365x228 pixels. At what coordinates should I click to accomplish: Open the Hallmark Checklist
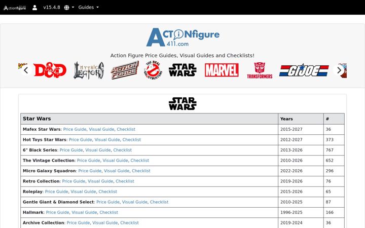[108, 212]
